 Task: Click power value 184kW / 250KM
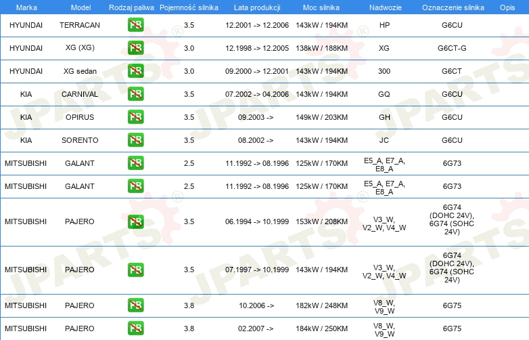pos(321,328)
